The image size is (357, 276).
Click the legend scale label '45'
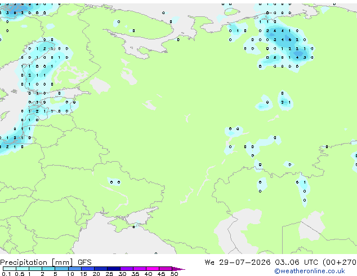pos(162,274)
